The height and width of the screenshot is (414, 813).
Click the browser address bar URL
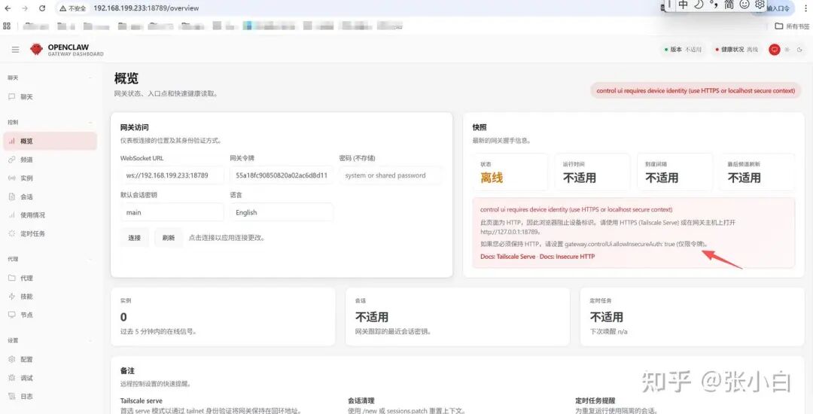tap(146, 8)
